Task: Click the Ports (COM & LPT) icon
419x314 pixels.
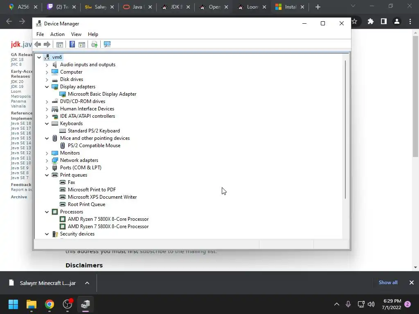Action: click(55, 168)
